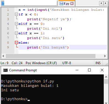This screenshot has width=109, height=104.
Task: Click the 'Ini satu' string in the editor
Action: [x=52, y=38]
